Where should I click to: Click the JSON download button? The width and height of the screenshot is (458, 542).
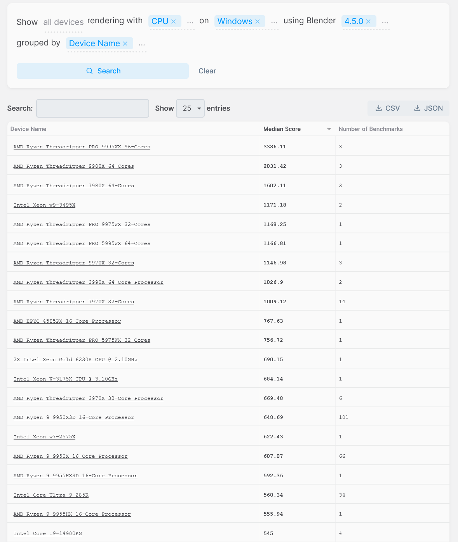coord(428,108)
